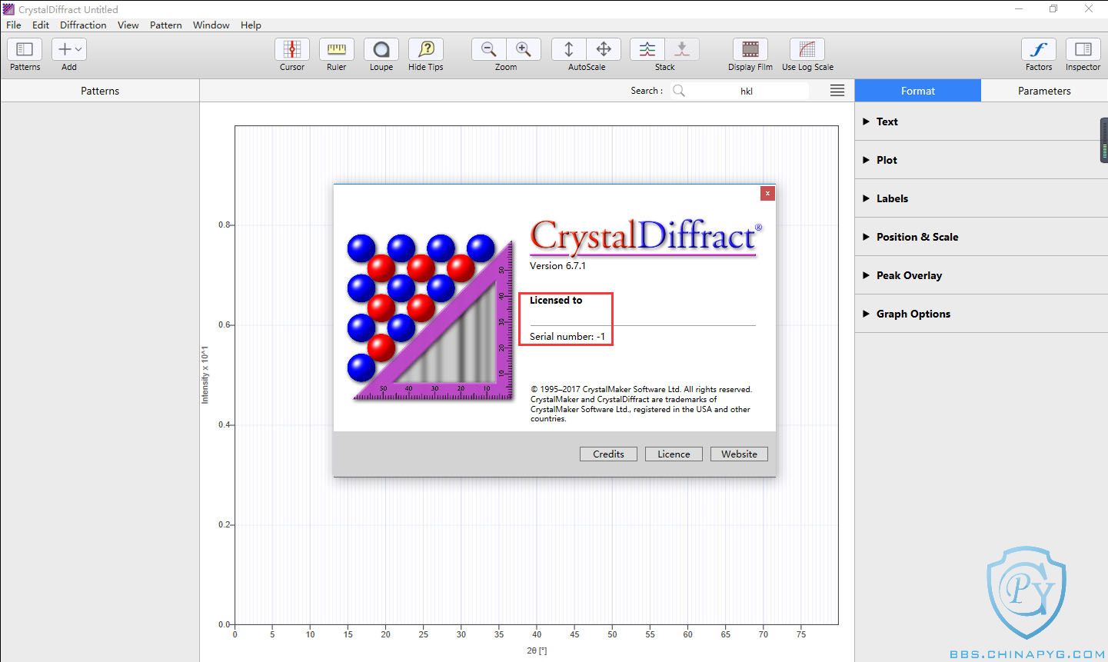The image size is (1108, 662).
Task: Switch to the Format tab
Action: coord(918,91)
